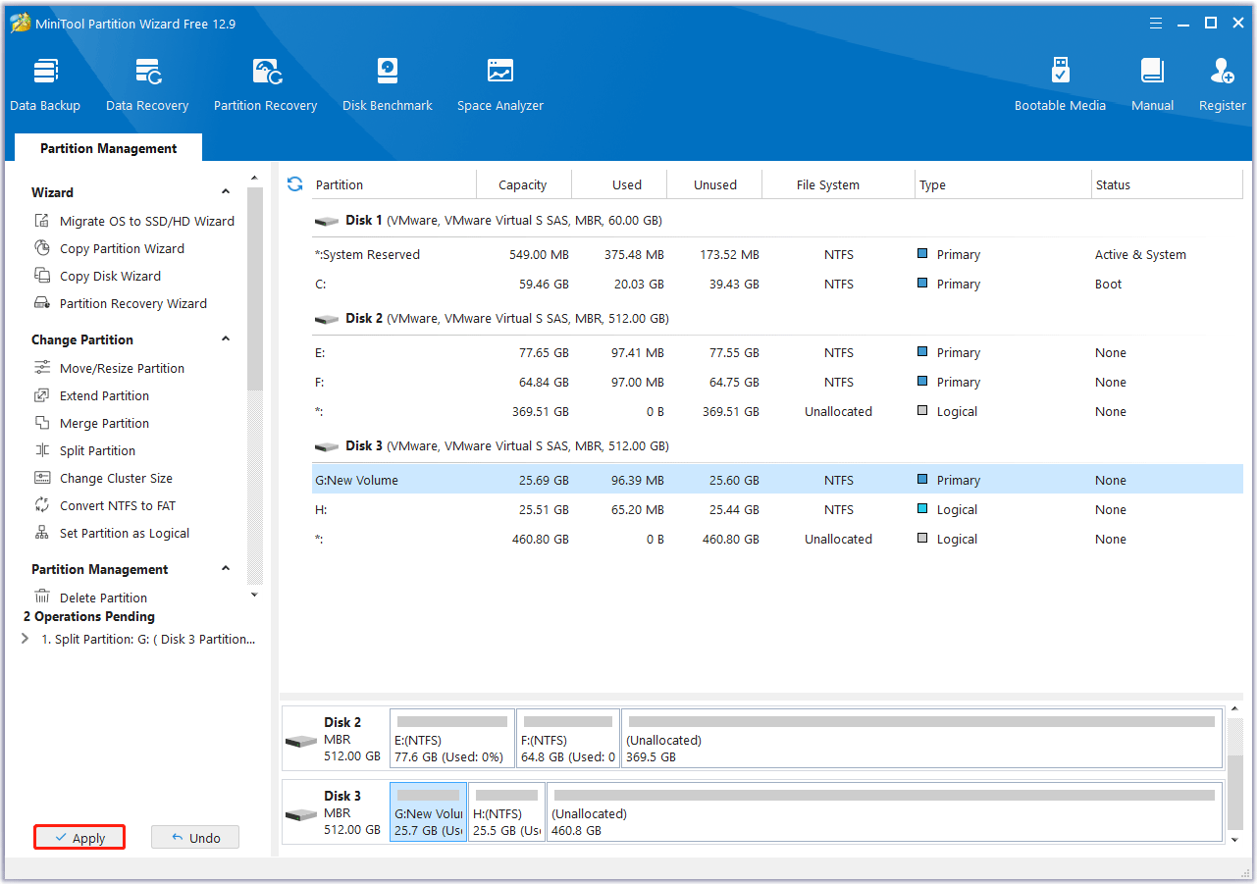This screenshot has width=1258, height=884.
Task: Collapse the Wizard section
Action: point(226,192)
